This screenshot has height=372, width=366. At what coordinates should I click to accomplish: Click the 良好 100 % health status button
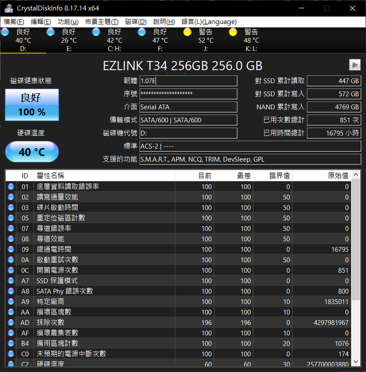(x=32, y=104)
